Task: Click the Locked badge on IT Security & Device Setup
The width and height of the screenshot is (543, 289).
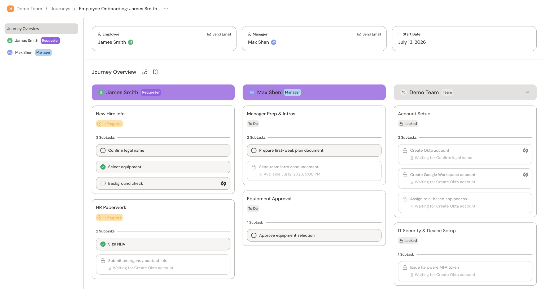Action: [408, 240]
